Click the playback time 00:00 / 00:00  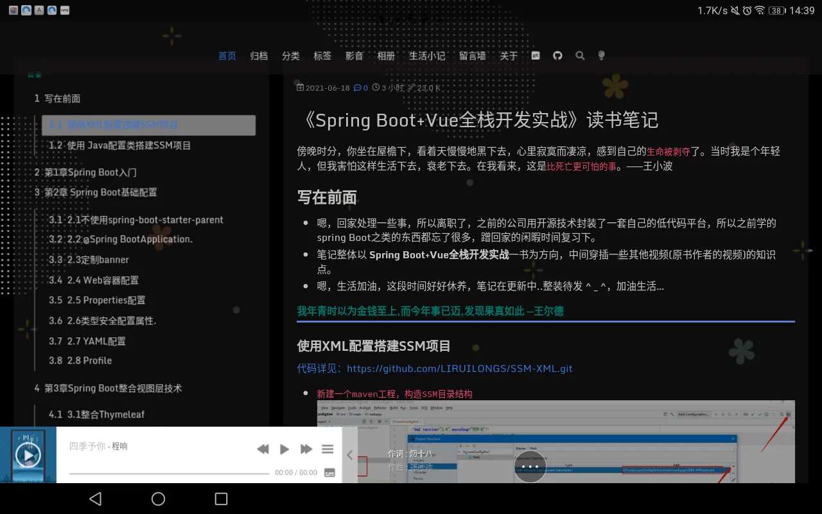(x=296, y=472)
